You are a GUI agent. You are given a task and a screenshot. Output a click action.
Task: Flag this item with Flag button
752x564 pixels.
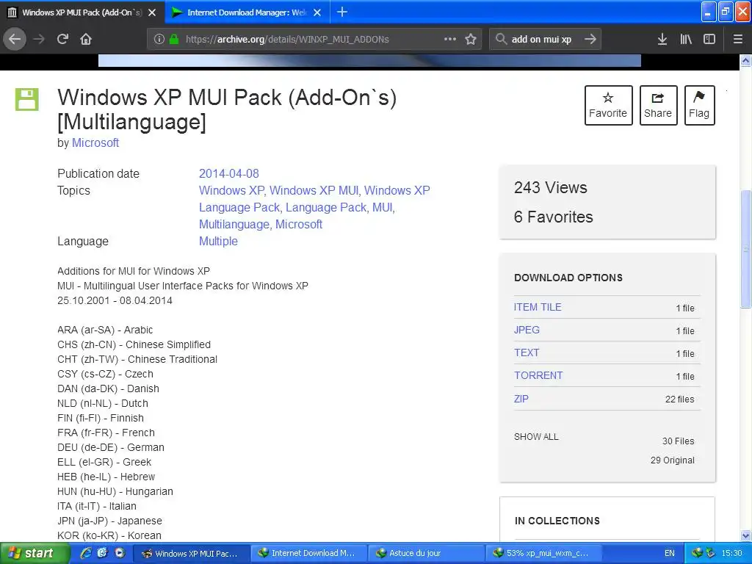coord(699,105)
